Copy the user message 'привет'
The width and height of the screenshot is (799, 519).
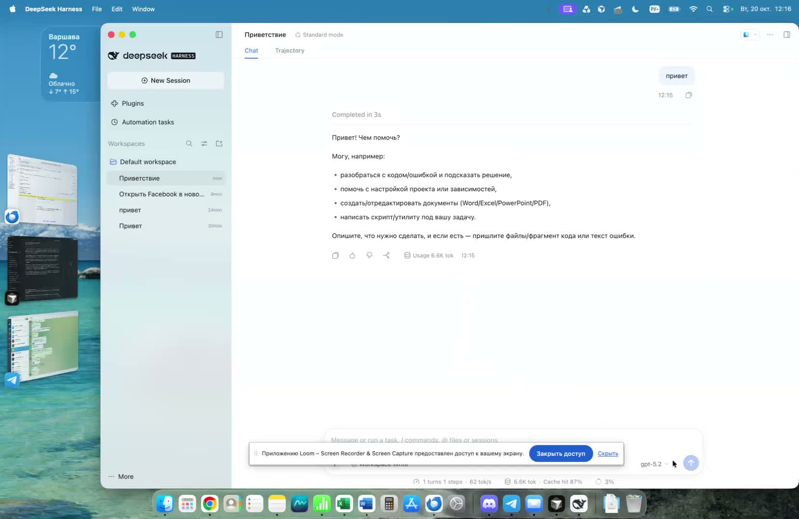pyautogui.click(x=688, y=95)
